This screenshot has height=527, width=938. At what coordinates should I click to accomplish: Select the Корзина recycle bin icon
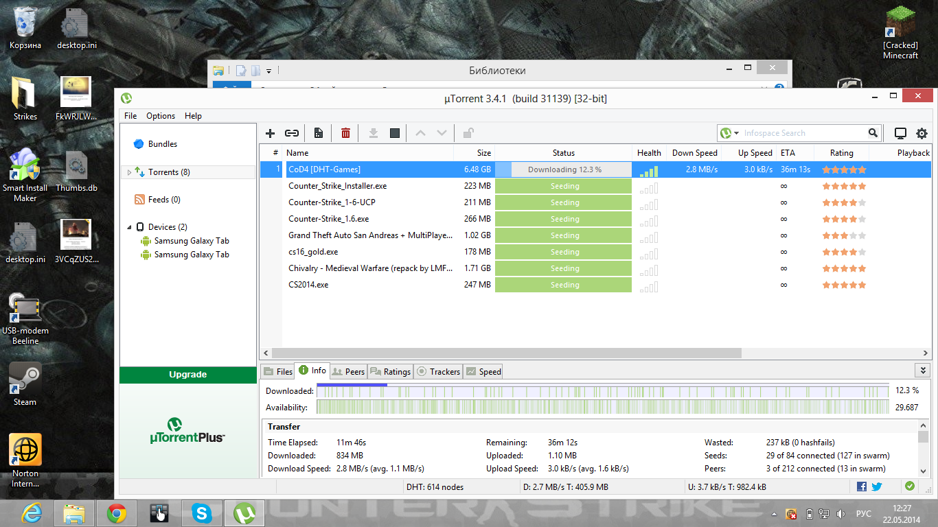pos(25,27)
